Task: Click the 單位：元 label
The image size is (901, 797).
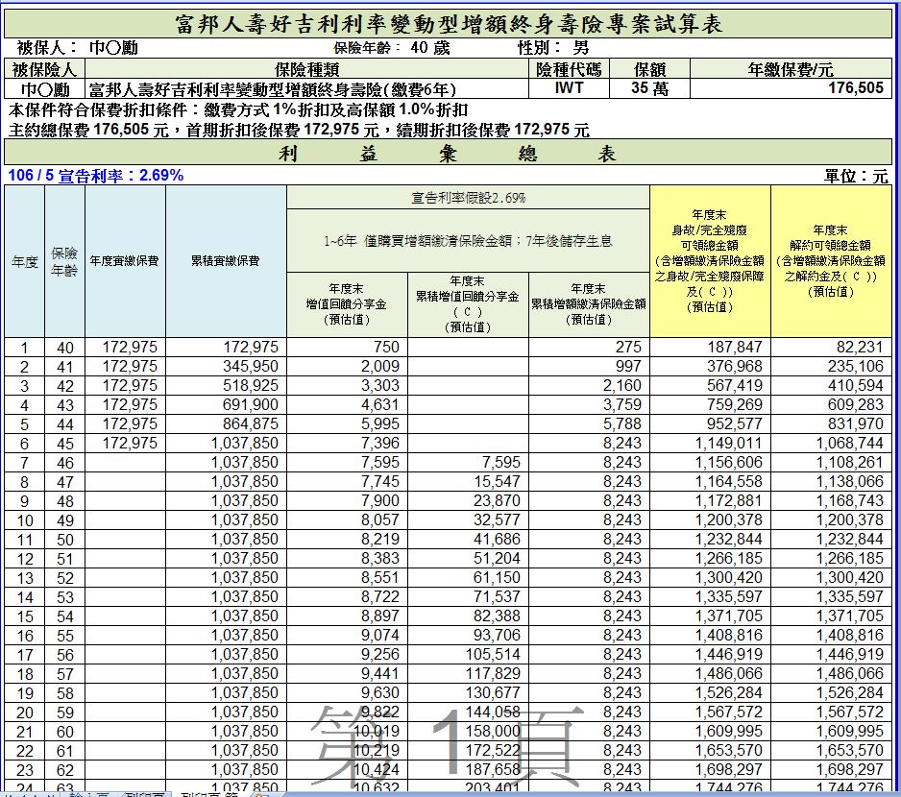Action: (856, 176)
